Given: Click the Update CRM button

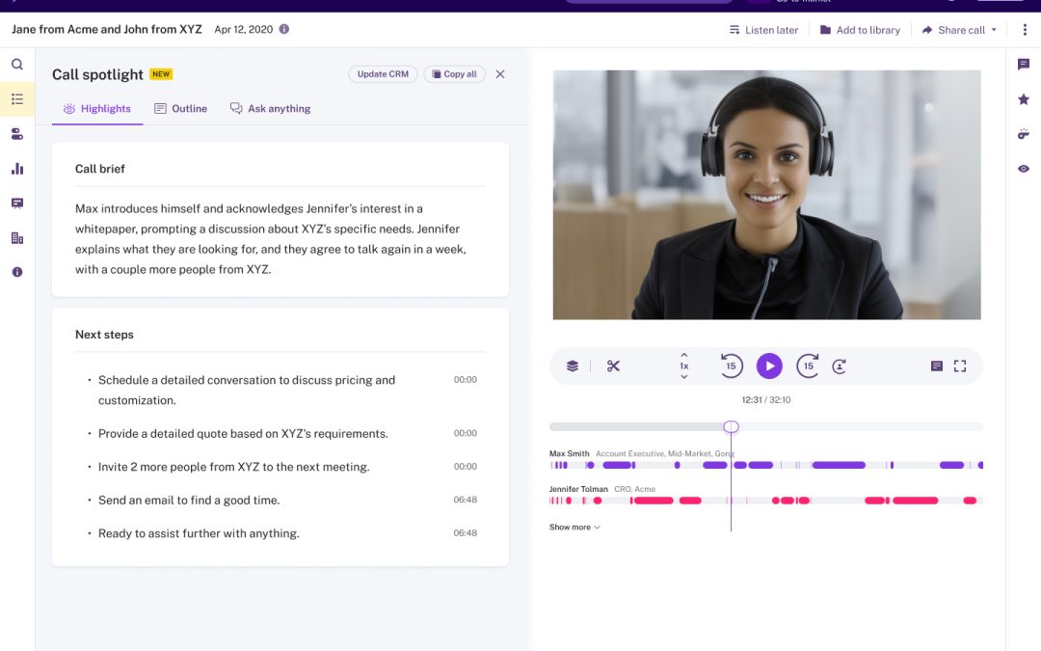Looking at the screenshot, I should 383,73.
